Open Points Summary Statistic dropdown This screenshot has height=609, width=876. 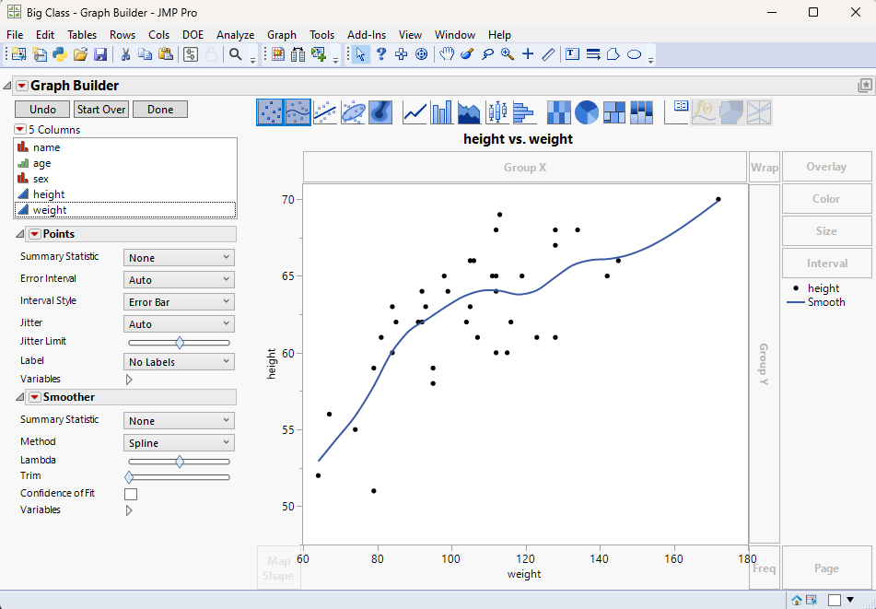(179, 258)
